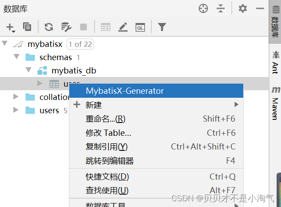Choose MybatisX-Generator from context menu

[156, 91]
